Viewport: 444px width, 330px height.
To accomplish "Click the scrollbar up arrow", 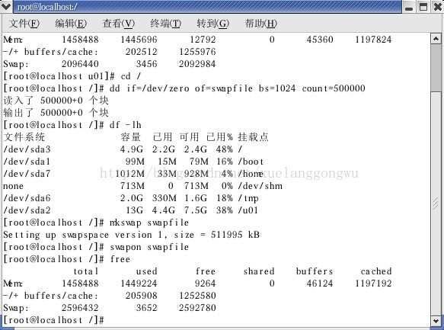I will tap(436, 39).
